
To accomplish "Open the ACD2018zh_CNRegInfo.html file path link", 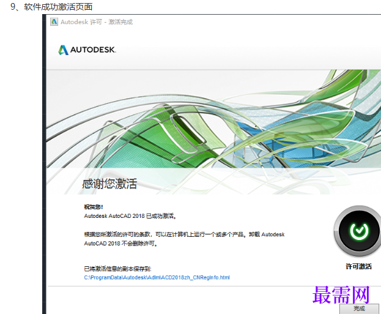I will coord(157,277).
